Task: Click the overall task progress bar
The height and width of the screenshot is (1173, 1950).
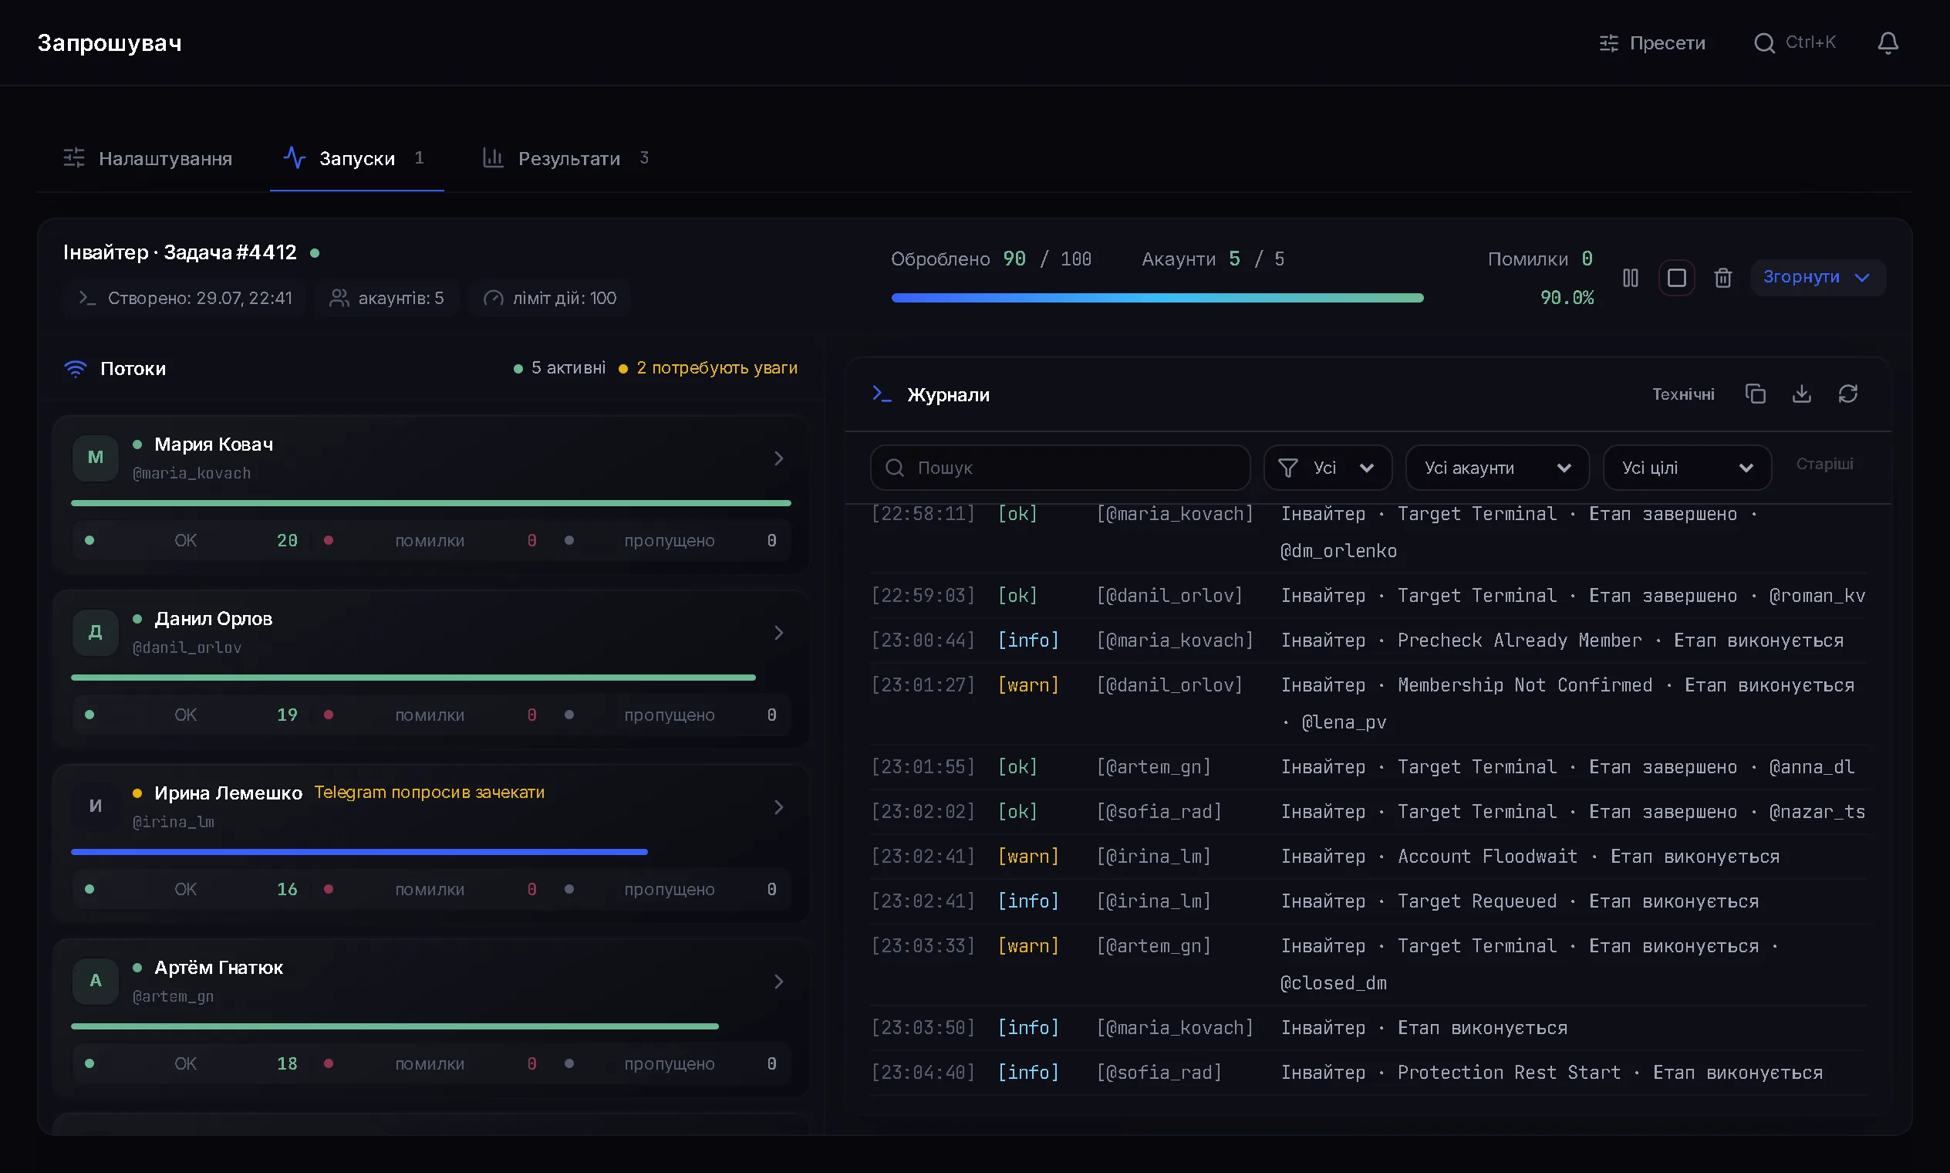Action: pyautogui.click(x=1158, y=298)
